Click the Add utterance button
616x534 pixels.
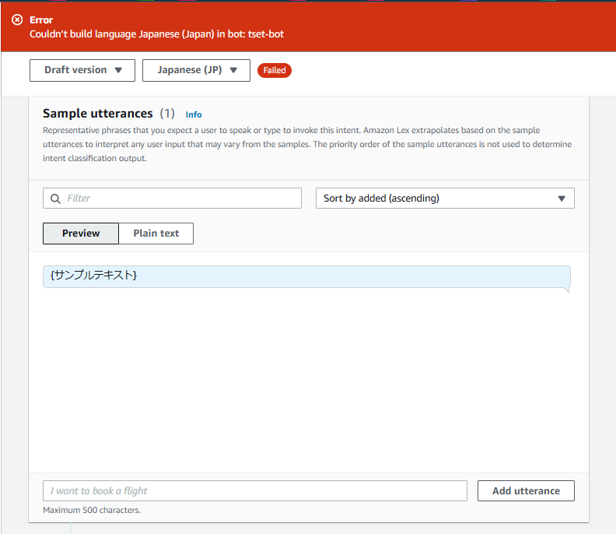[526, 490]
